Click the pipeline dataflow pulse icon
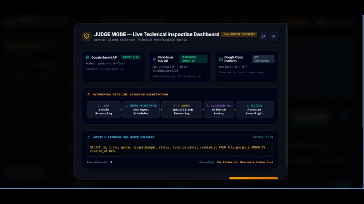Viewport: 364px width, 204px height. pyautogui.click(x=89, y=95)
